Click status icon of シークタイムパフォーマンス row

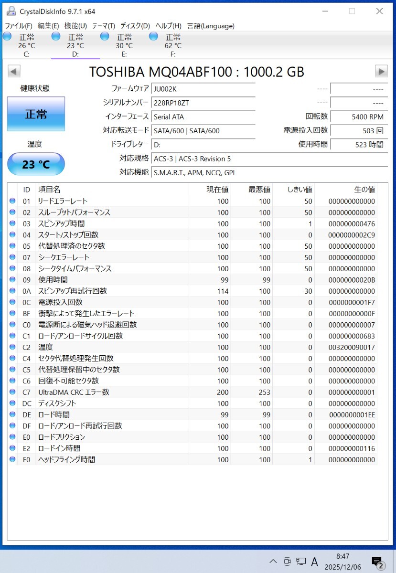point(12,268)
